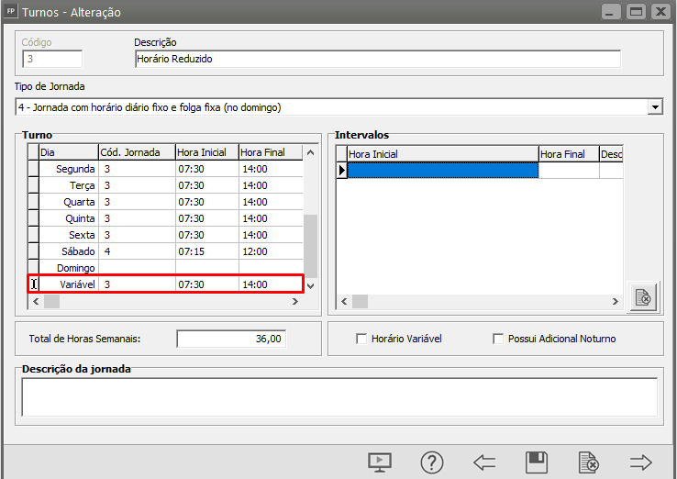
Task: Go to previous record with left arrow
Action: click(x=484, y=462)
